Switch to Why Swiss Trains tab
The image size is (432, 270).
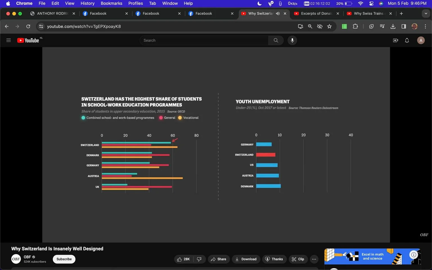click(x=369, y=13)
